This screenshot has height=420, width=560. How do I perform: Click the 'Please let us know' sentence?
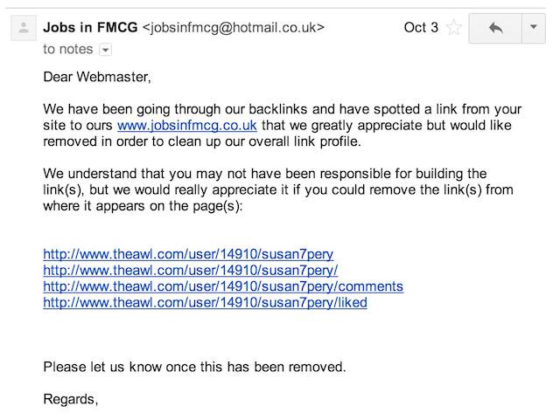[194, 367]
